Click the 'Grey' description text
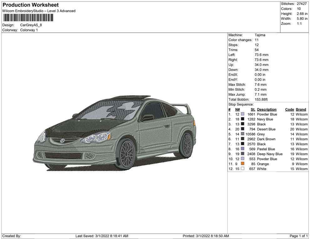310x239 pixels. tap(261, 134)
